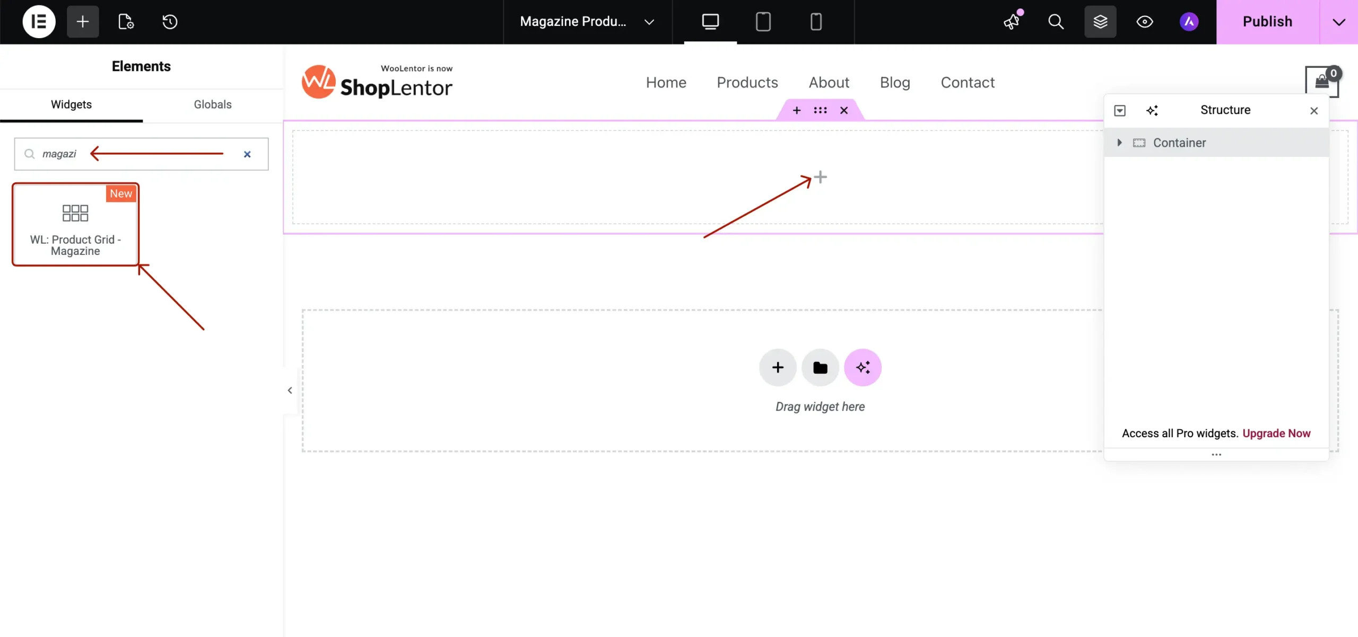Switch to Mobile responsive view
Screen dimensions: 1358x637
(815, 22)
